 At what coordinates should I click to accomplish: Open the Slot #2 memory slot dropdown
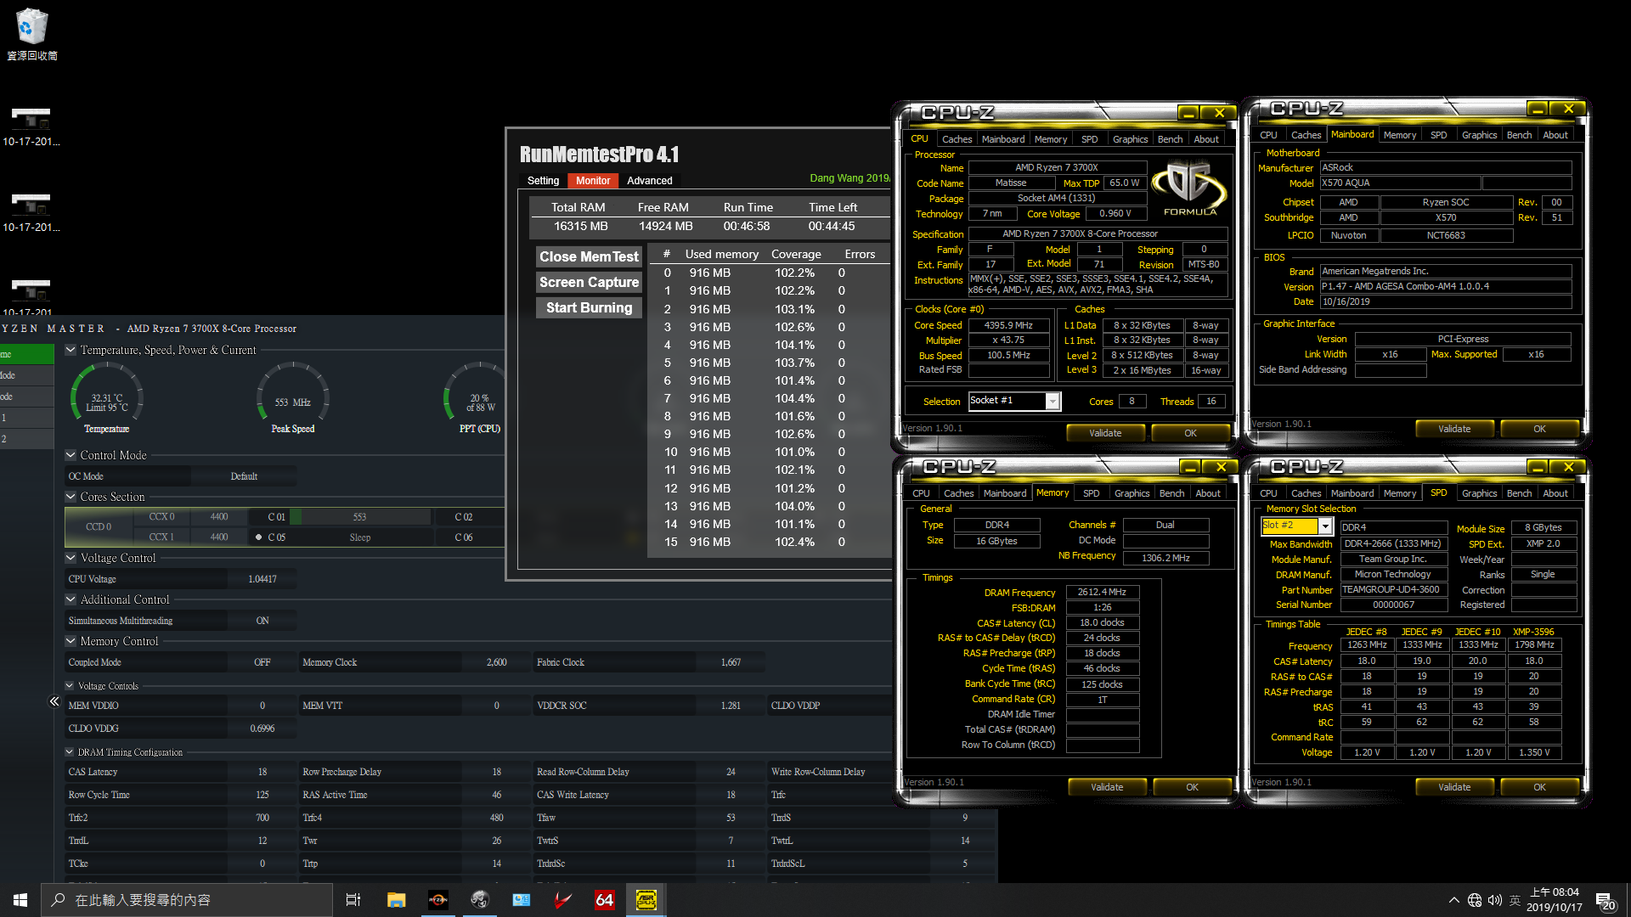coord(1324,526)
